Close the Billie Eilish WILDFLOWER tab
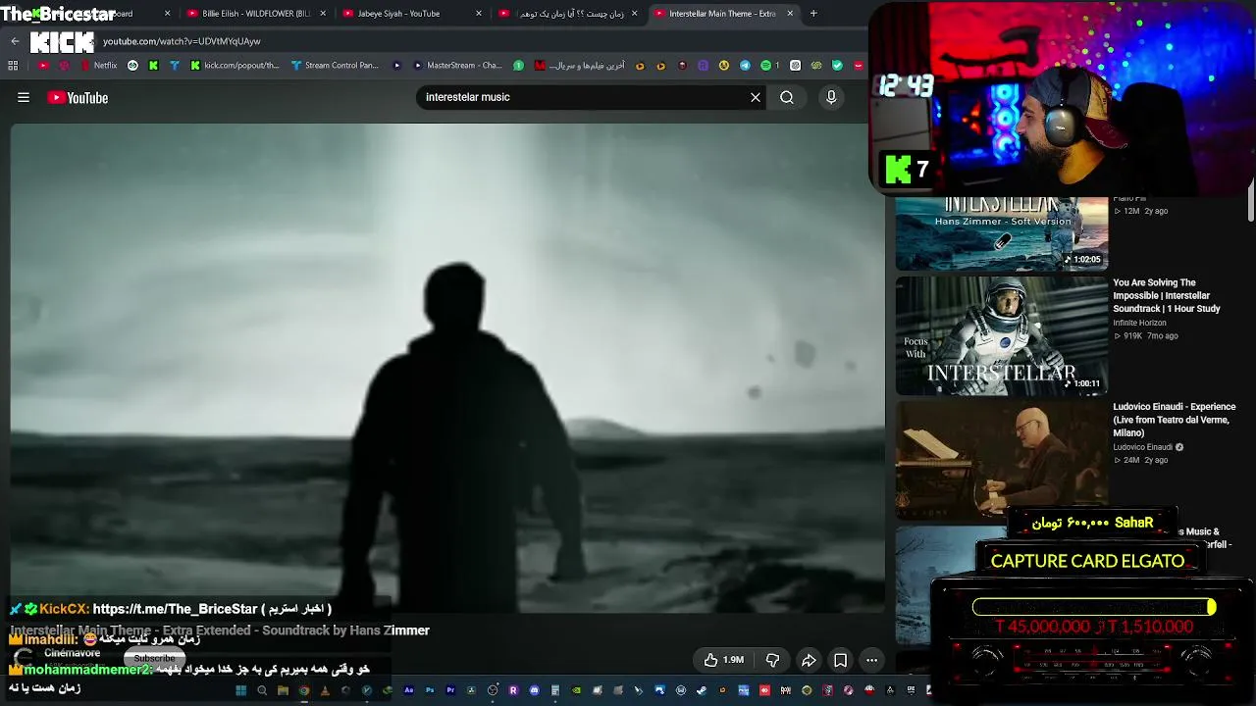The height and width of the screenshot is (706, 1256). pyautogui.click(x=323, y=14)
